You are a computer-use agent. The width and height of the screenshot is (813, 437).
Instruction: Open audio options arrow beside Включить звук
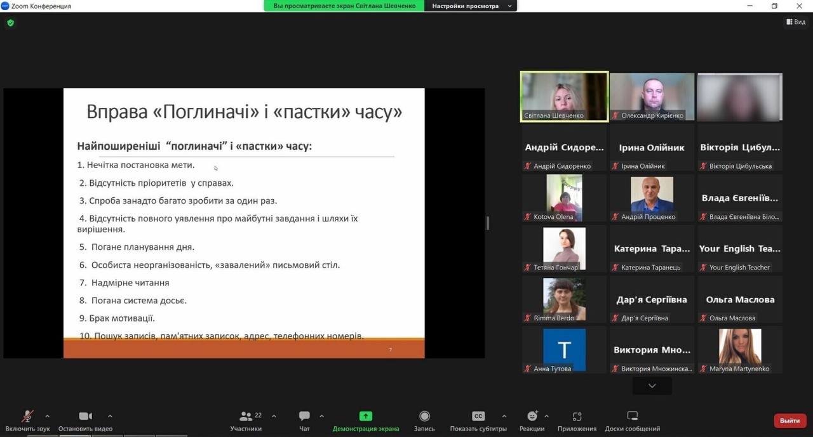[x=47, y=416]
